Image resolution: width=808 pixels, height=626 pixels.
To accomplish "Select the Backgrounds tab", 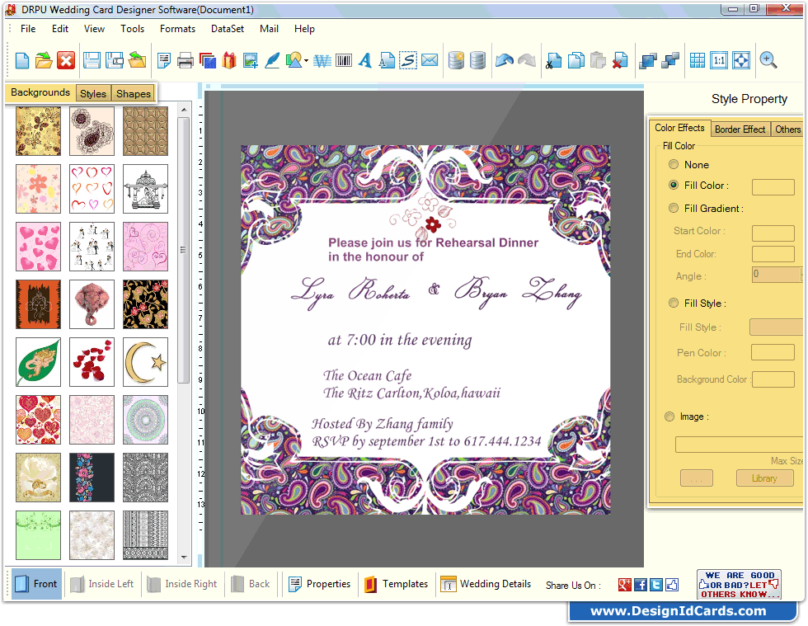I will [40, 92].
